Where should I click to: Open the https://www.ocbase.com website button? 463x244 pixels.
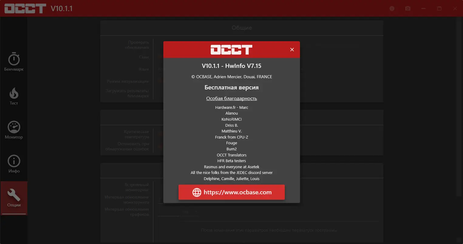point(232,192)
